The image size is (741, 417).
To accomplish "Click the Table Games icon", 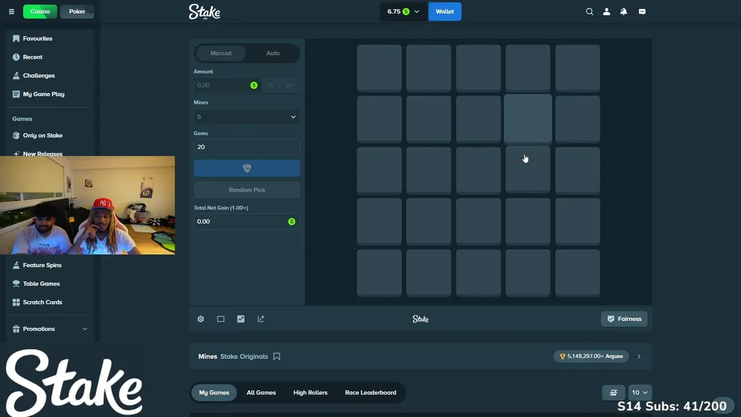I will [16, 283].
